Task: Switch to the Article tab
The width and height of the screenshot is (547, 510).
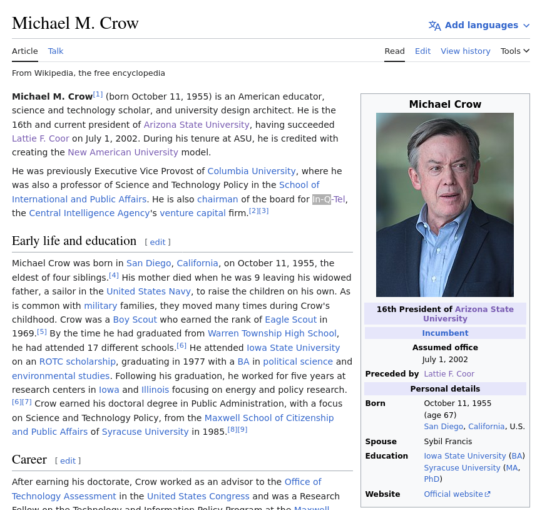Action: [25, 51]
